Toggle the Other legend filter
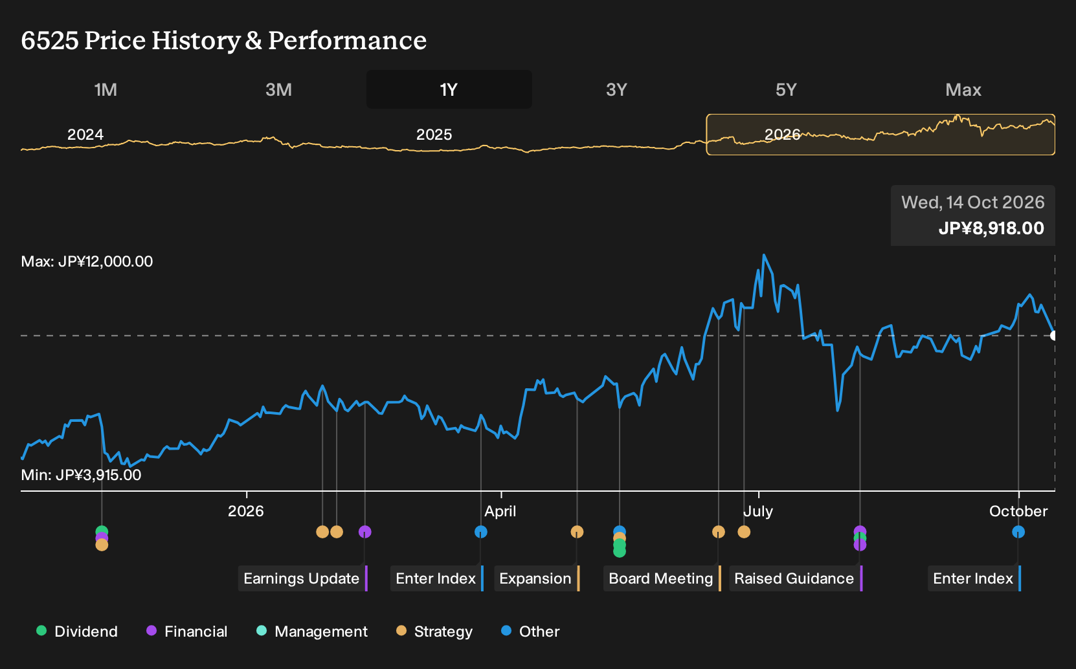1076x669 pixels. pos(530,631)
